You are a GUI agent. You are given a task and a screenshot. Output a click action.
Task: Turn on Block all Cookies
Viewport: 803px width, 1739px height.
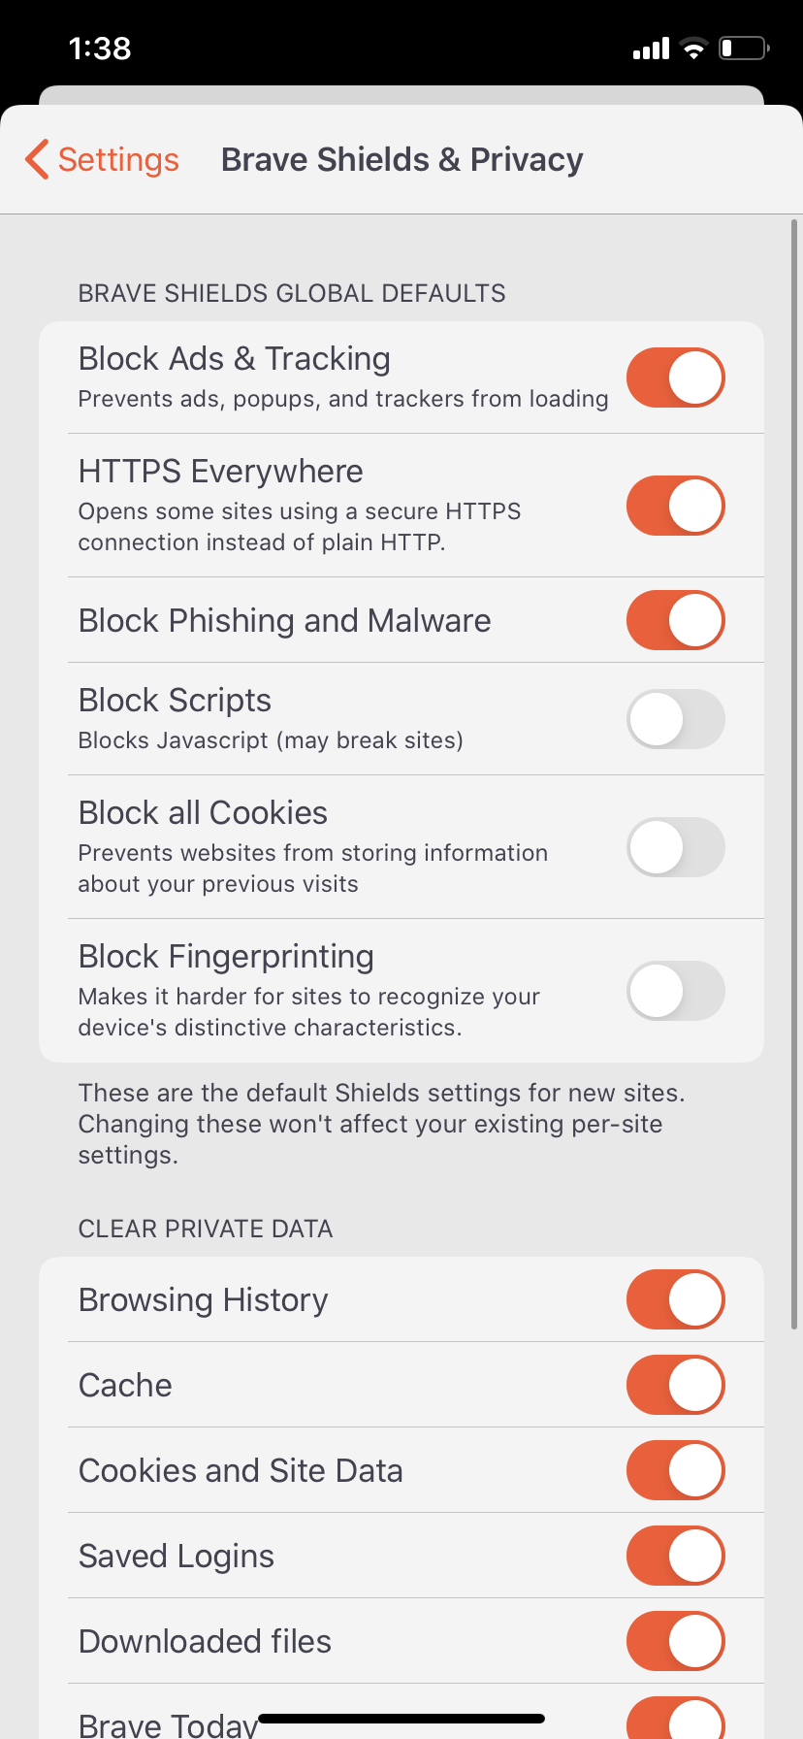point(676,847)
